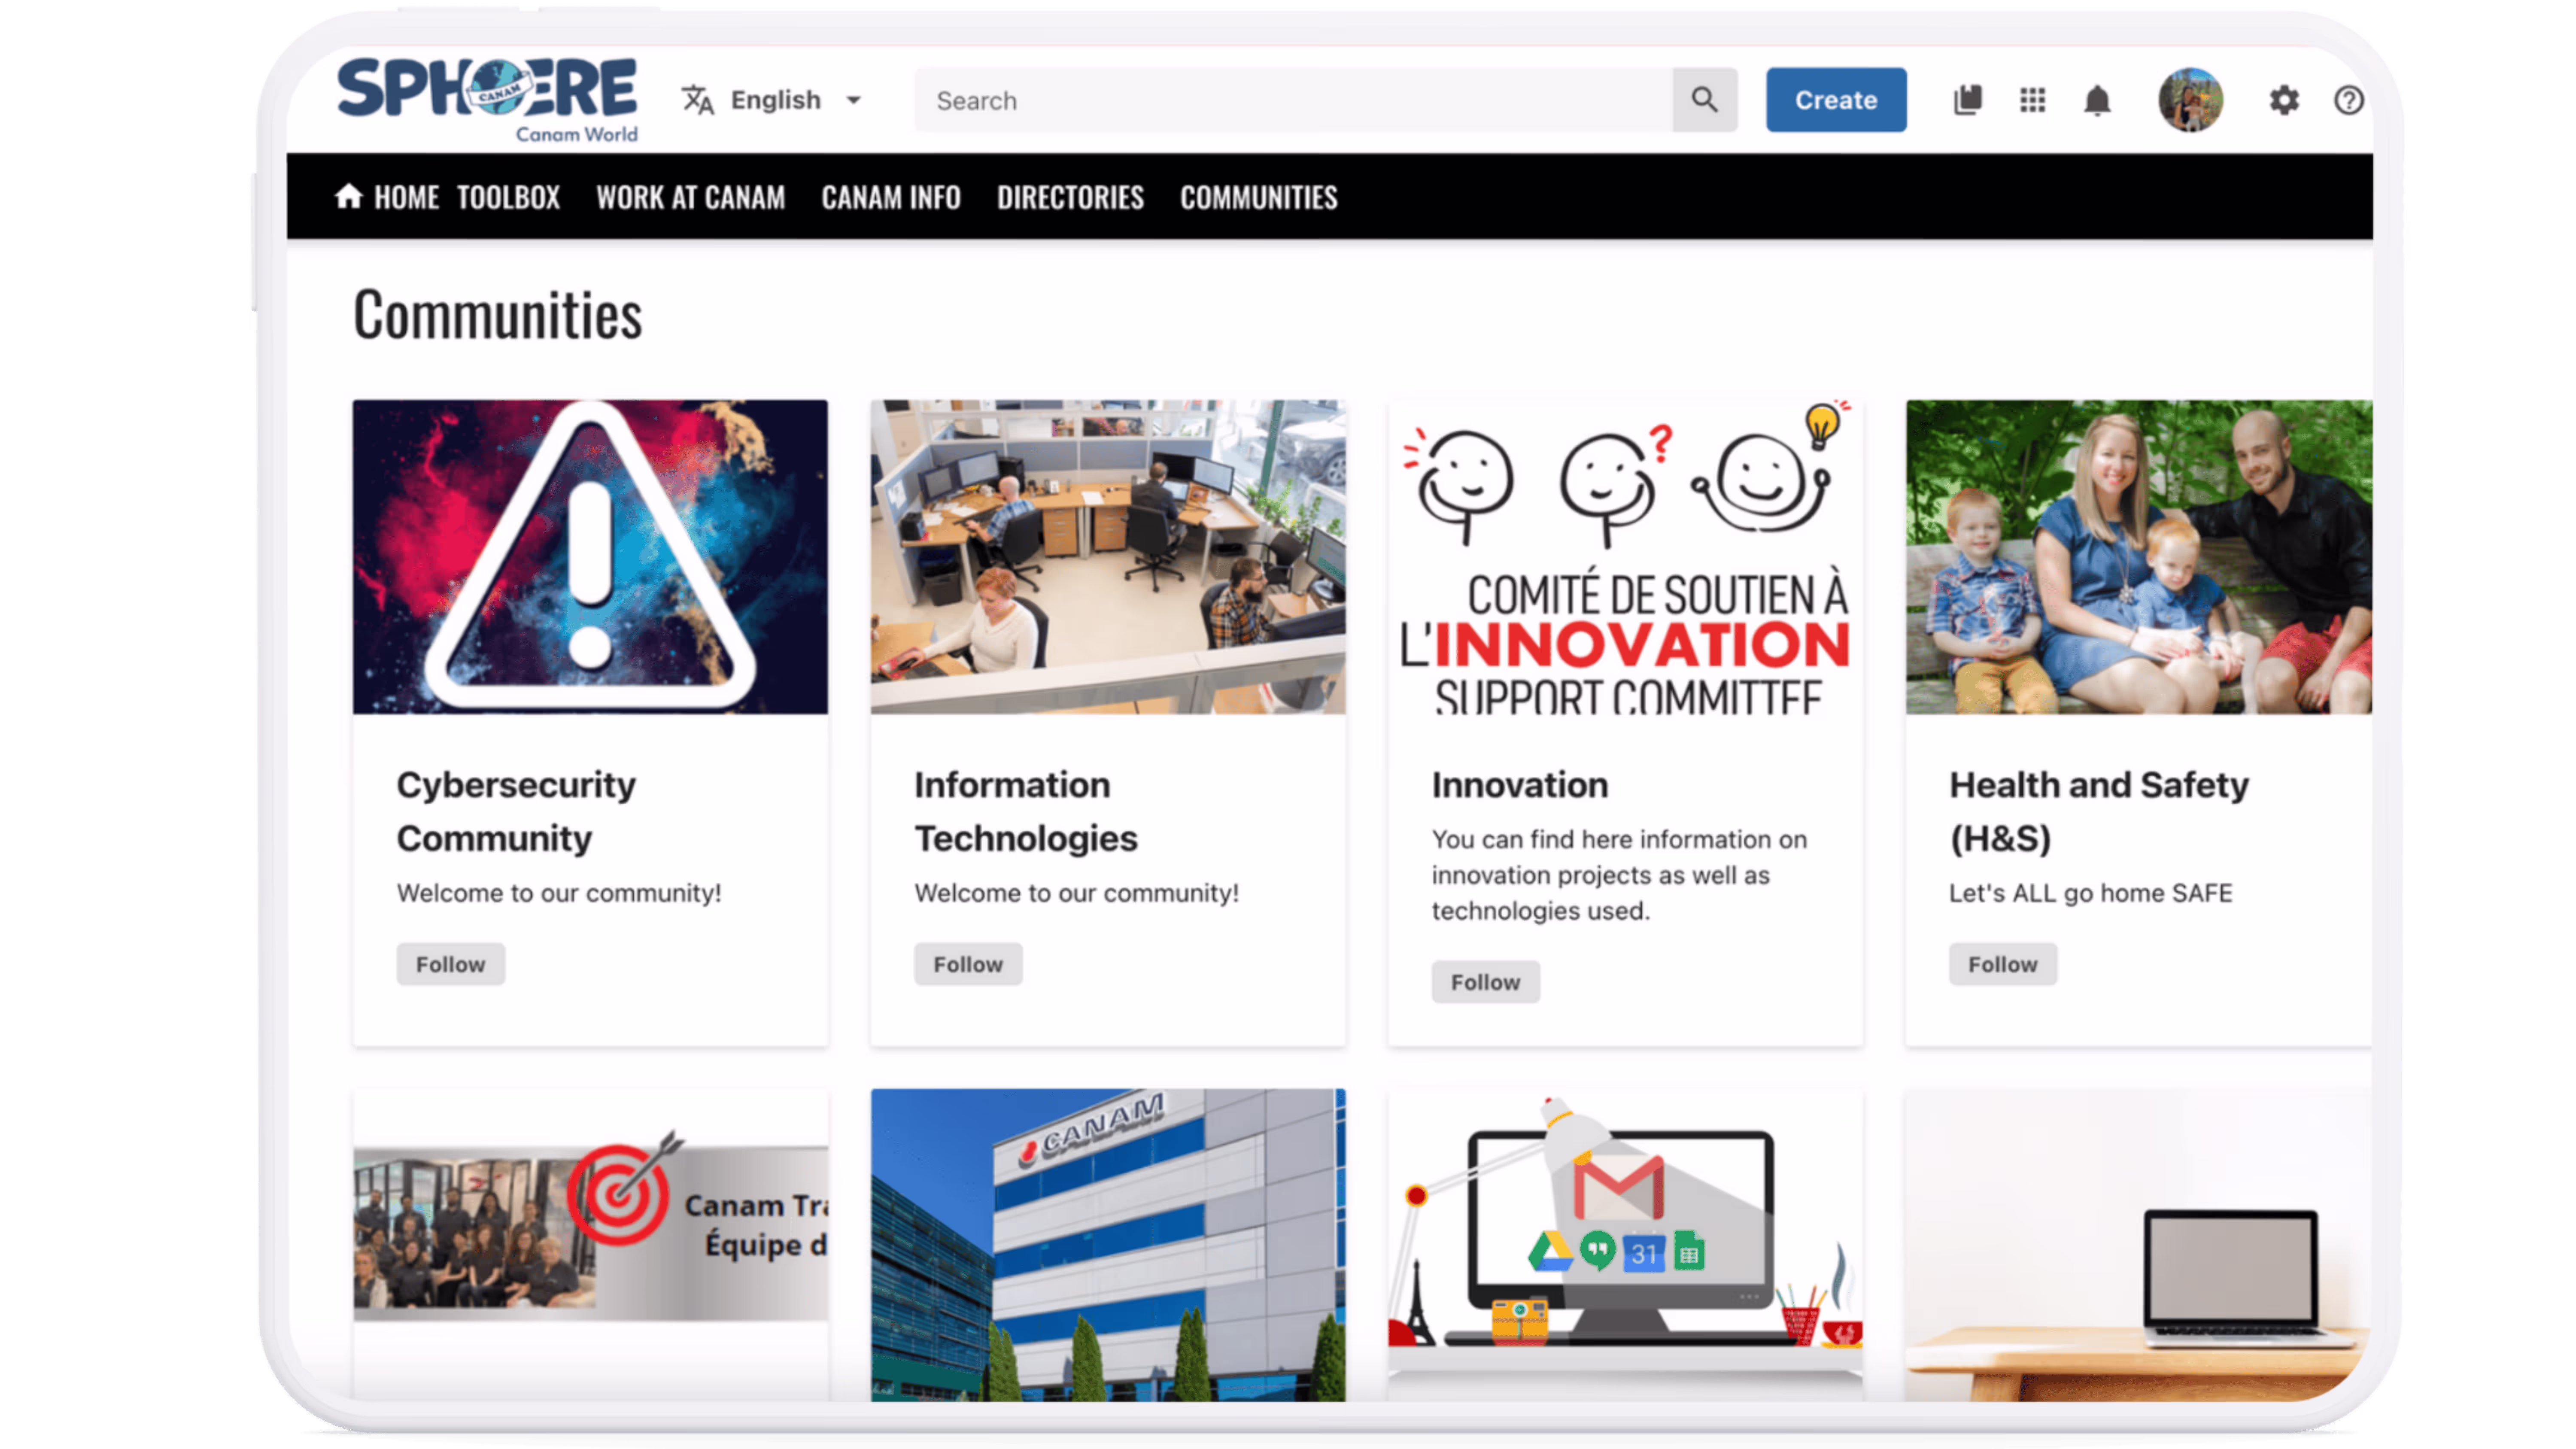Open the Communities menu
Screen dimensions: 2576x1449
pyautogui.click(x=1259, y=197)
